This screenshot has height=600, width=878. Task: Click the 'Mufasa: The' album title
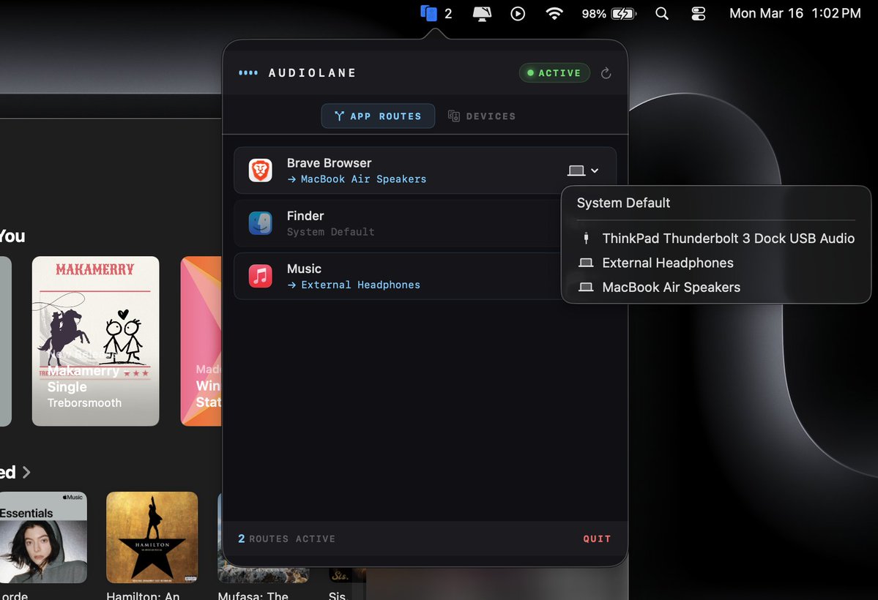click(x=253, y=596)
